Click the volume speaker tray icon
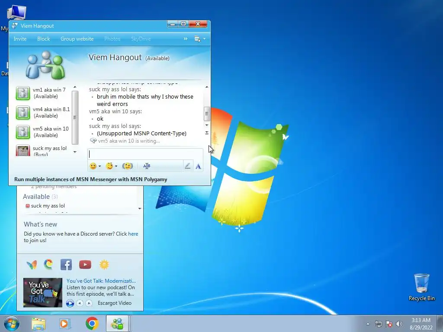443x332 pixels. coord(399,324)
